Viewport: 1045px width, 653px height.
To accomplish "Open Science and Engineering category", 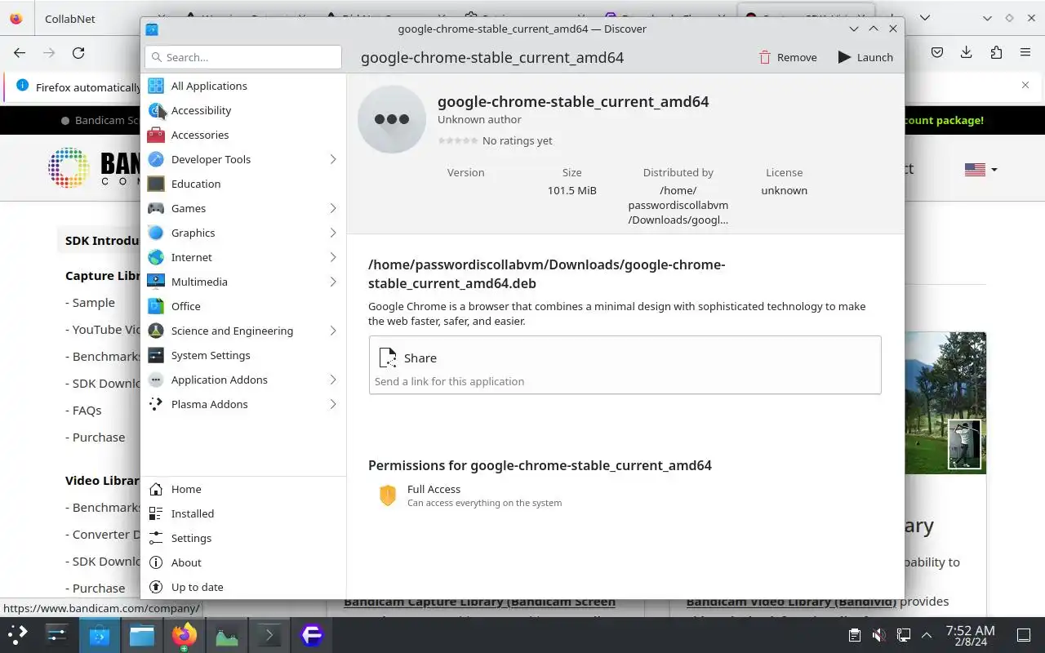I will (x=243, y=331).
